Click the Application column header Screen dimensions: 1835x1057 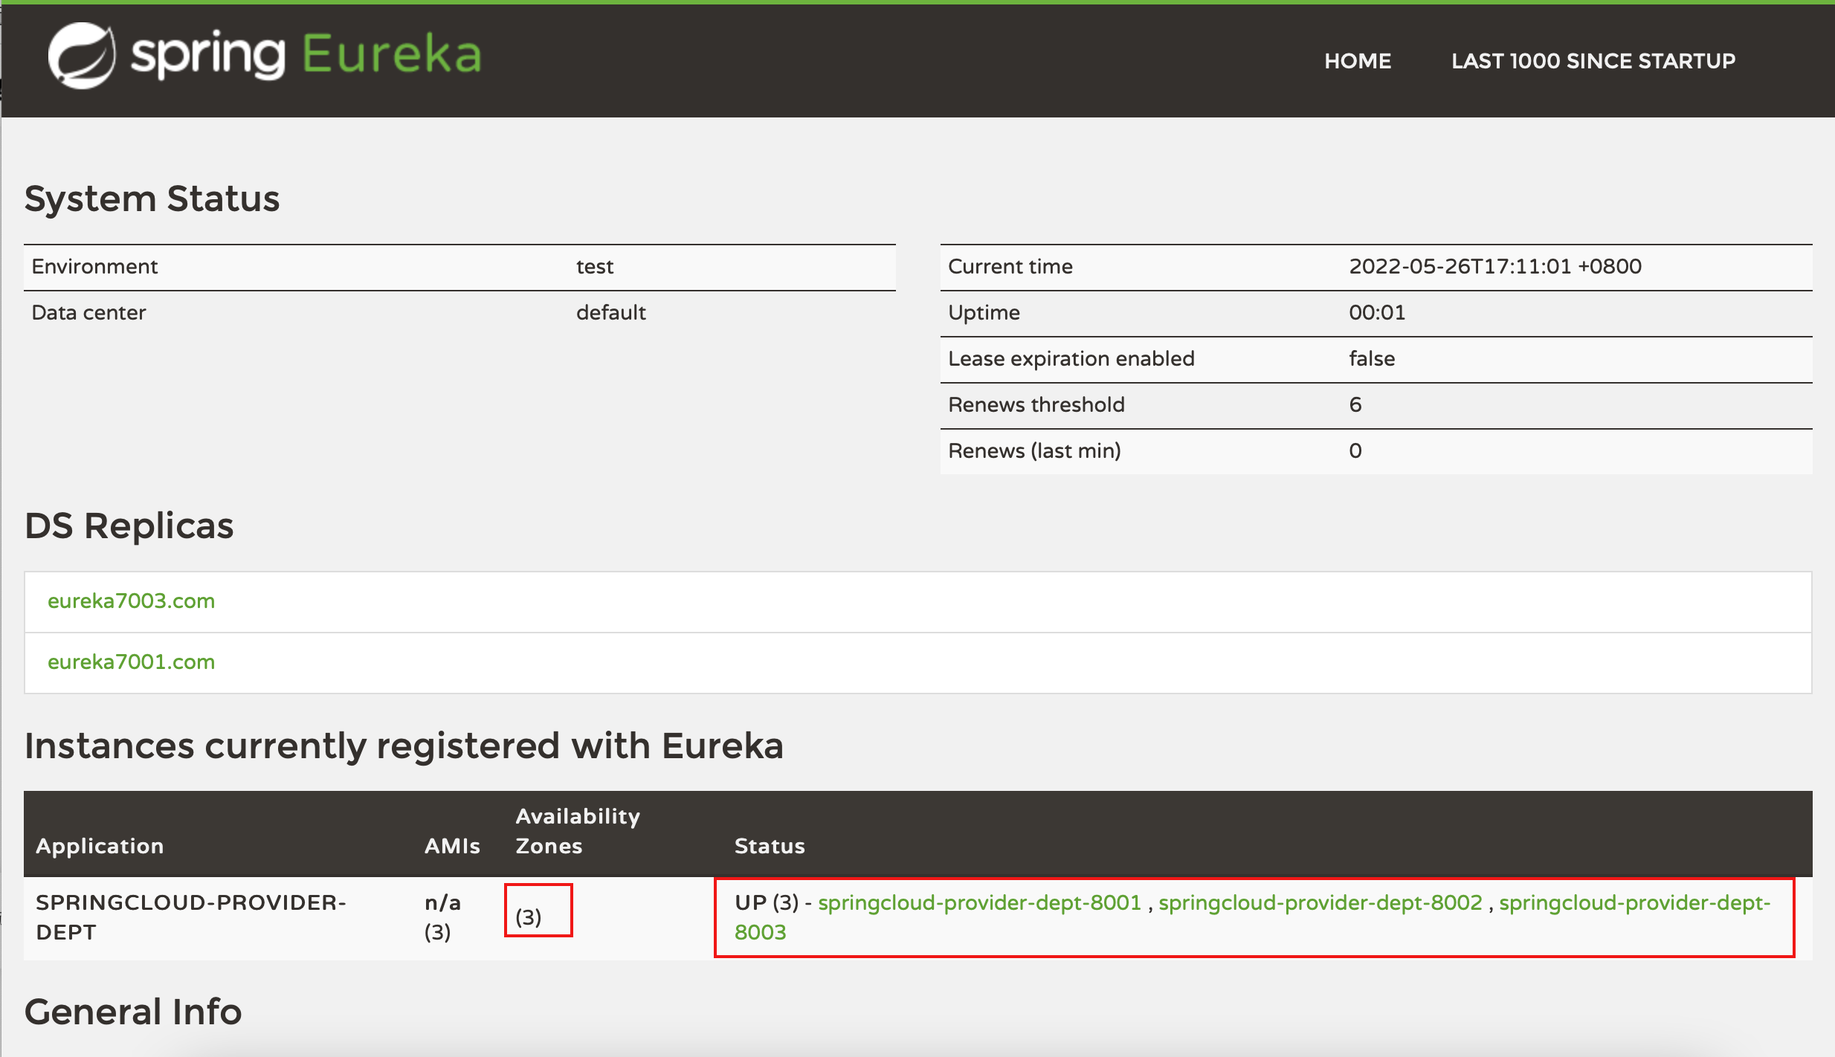tap(100, 846)
